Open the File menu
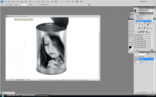Image resolution: width=156 pixels, height=97 pixels. tap(5, 2)
